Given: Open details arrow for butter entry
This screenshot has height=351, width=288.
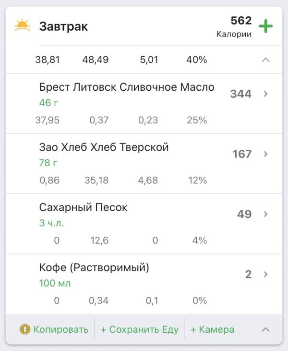Looking at the screenshot, I should [265, 94].
